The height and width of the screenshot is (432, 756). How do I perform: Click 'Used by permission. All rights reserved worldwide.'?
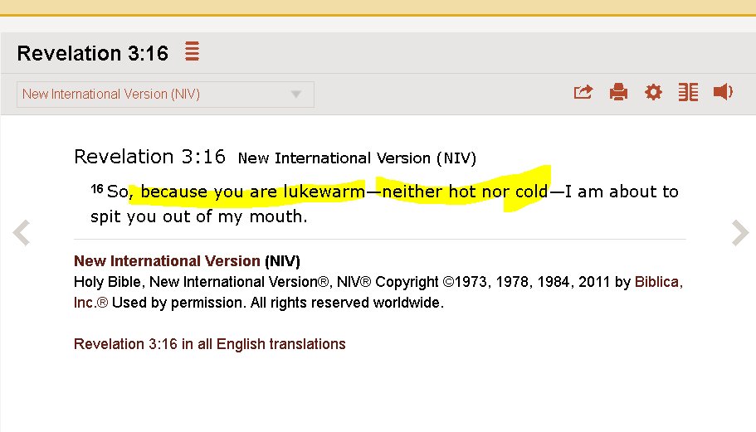point(278,303)
